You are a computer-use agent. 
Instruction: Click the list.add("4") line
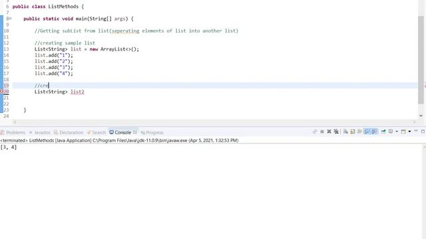[x=54, y=74]
